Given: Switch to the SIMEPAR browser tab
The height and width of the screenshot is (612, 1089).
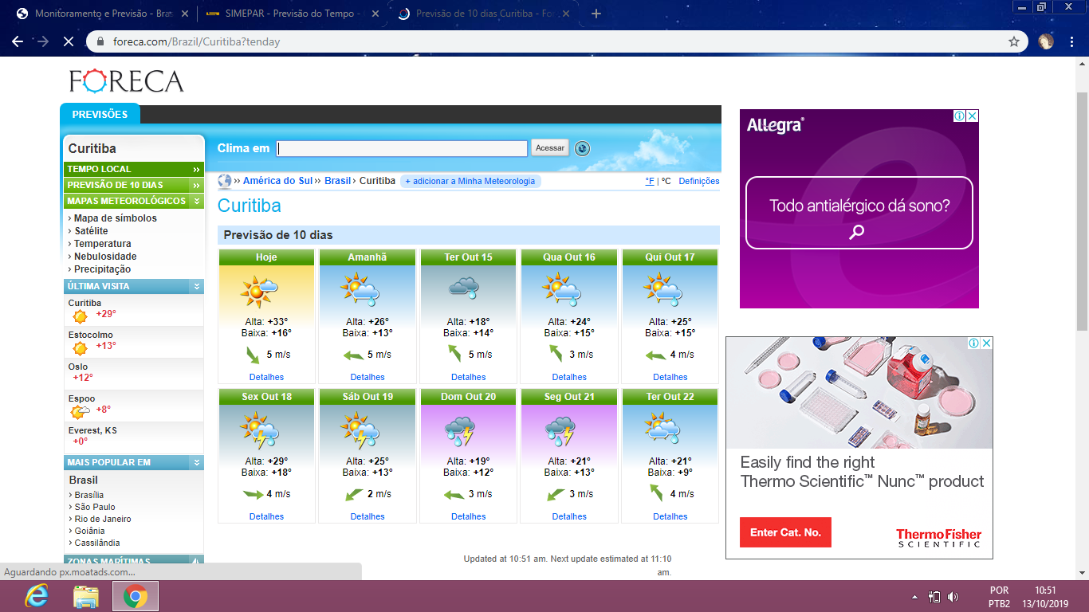Looking at the screenshot, I should pos(293,14).
